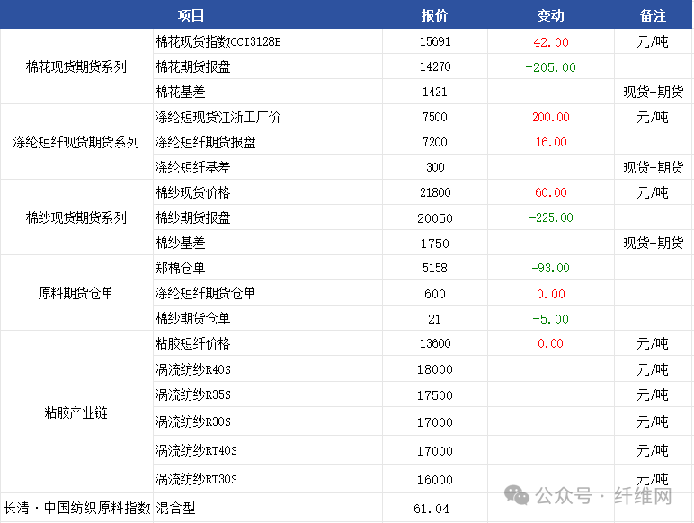Click the green change value -225.00
This screenshot has width=694, height=523.
(551, 217)
